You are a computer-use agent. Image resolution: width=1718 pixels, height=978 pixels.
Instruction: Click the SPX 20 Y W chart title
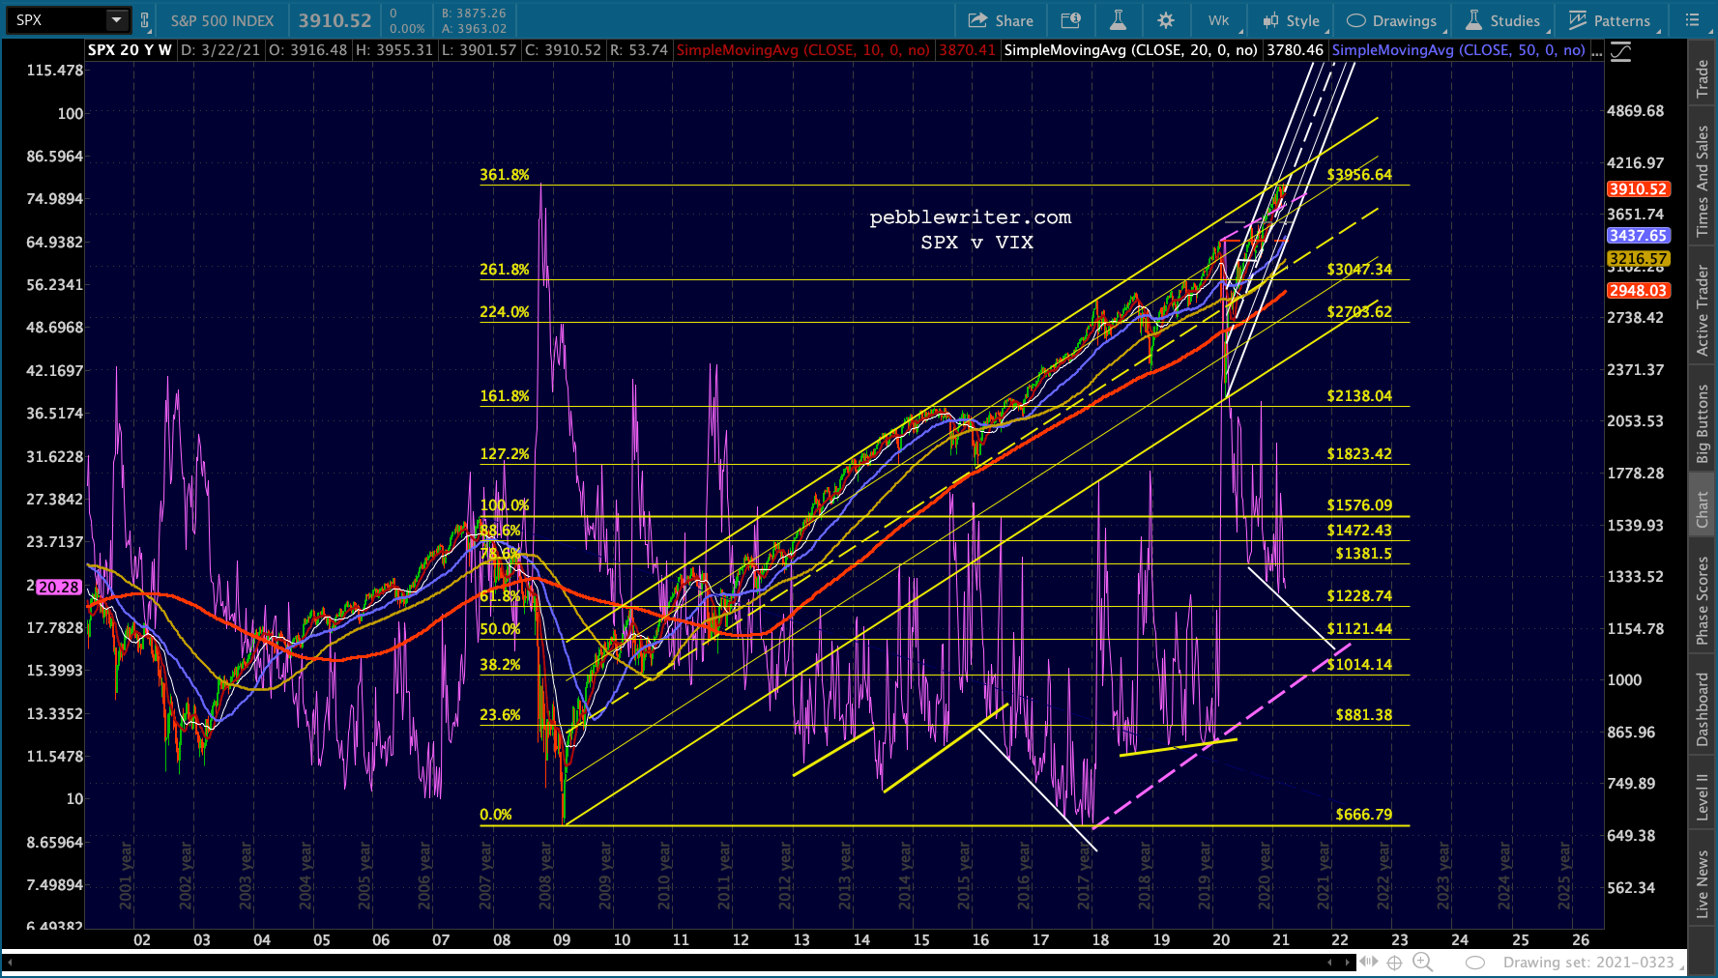[x=130, y=50]
